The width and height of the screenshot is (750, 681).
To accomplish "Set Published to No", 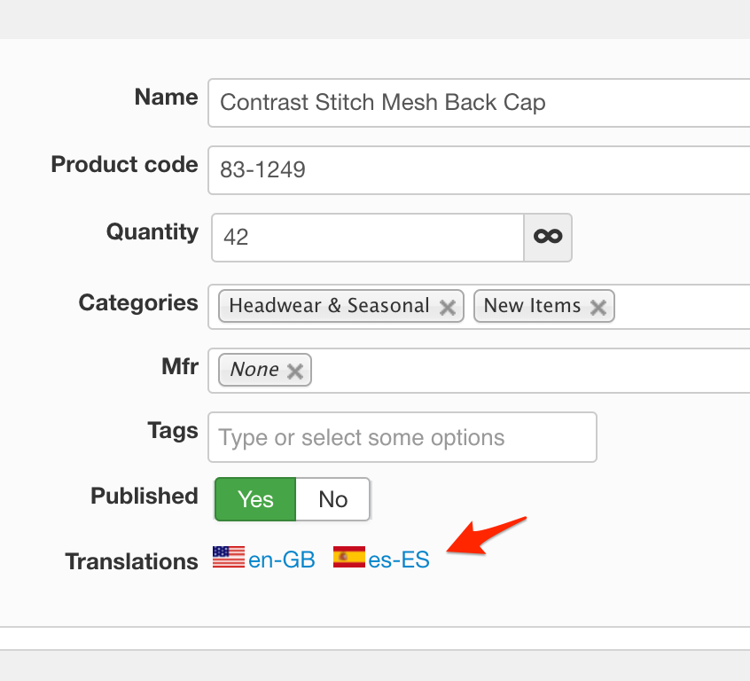I will click(x=332, y=499).
